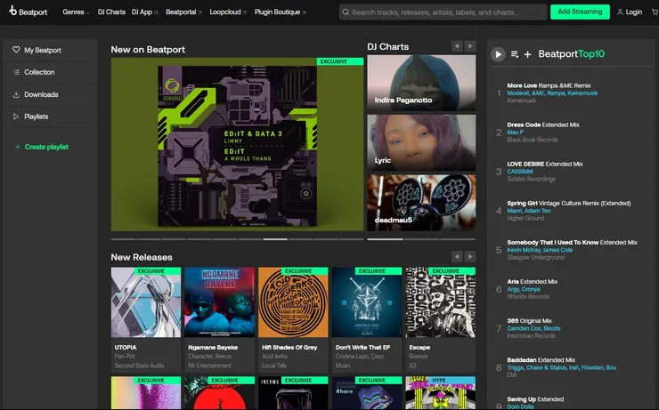Image resolution: width=659 pixels, height=410 pixels.
Task: Open the shopping cart icon
Action: [x=655, y=12]
